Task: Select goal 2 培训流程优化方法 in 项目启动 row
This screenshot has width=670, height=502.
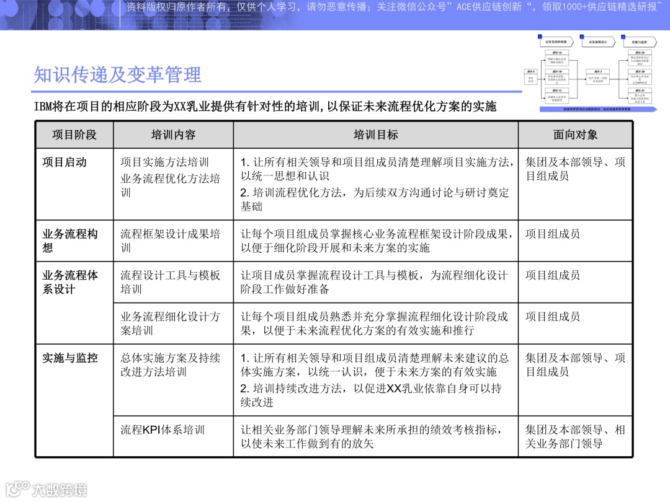Action: (x=375, y=200)
